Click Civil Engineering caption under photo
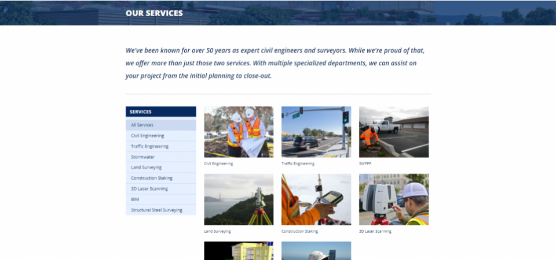The width and height of the screenshot is (556, 260). [x=218, y=164]
